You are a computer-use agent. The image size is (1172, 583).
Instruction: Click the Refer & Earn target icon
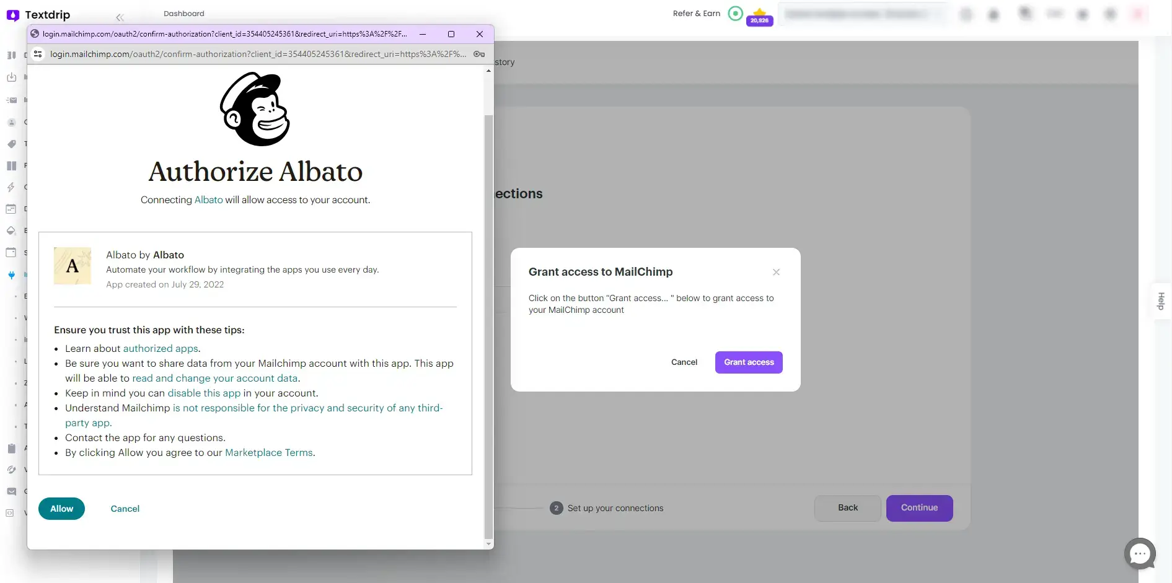click(734, 13)
